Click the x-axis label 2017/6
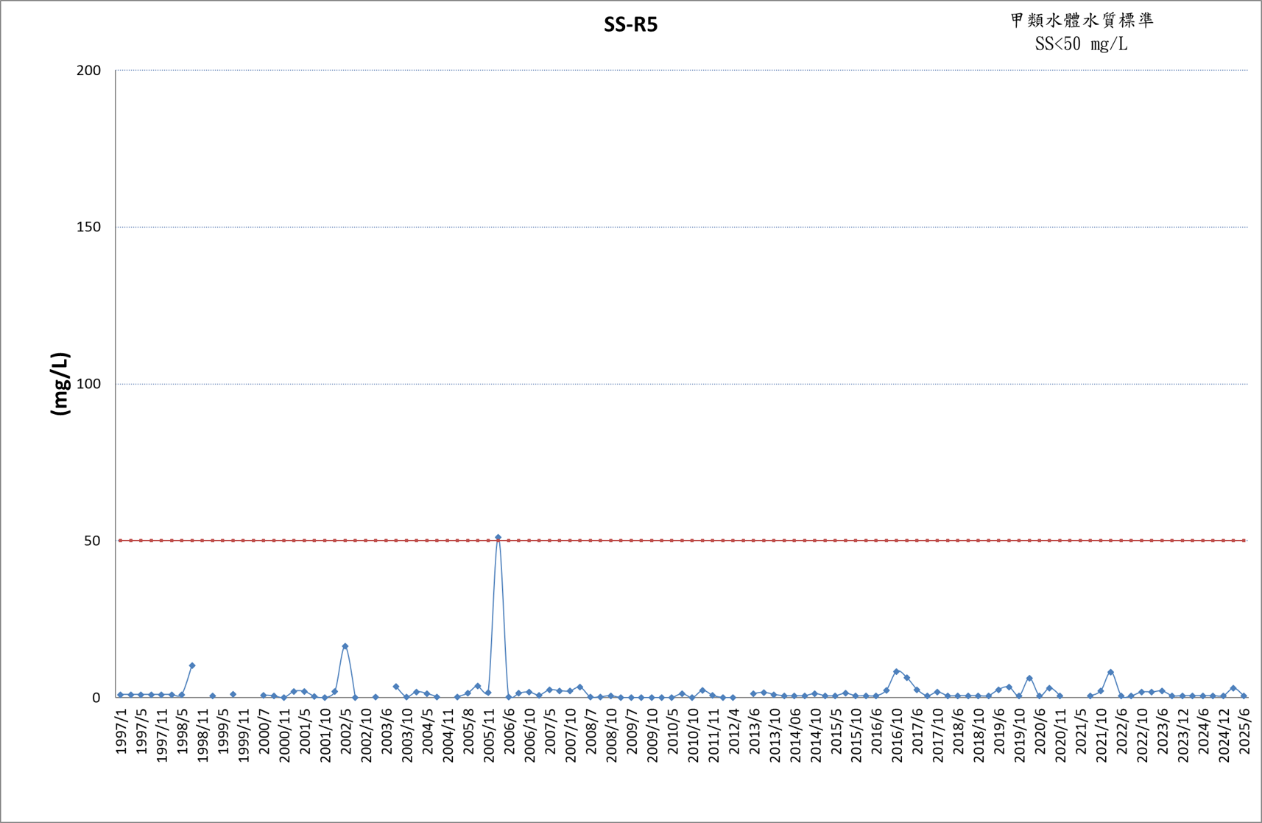 tap(918, 732)
